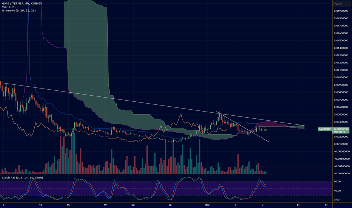This screenshot has height=208, width=352.
Task: Click date 22 on time axis
Action: tap(133, 205)
